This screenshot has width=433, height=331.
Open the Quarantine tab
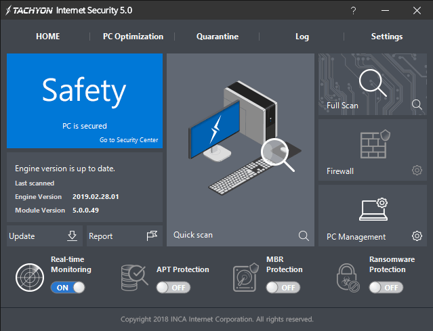tap(218, 37)
